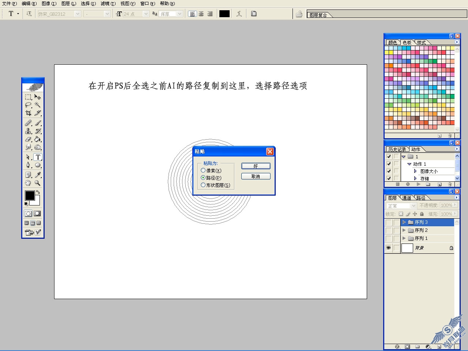This screenshot has height=351, width=468.
Task: Select the Move tool
Action: click(x=37, y=97)
